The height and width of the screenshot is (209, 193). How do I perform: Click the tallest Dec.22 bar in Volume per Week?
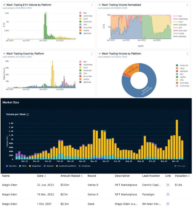(x=177, y=140)
